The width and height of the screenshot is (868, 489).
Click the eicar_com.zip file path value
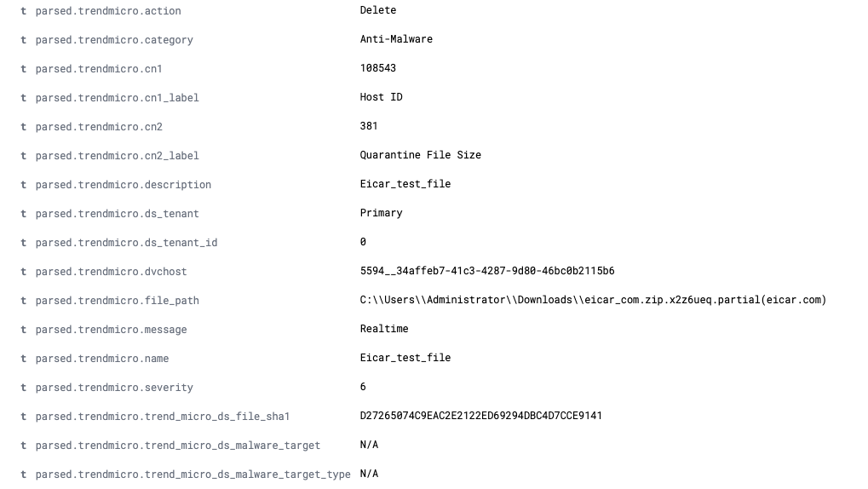click(593, 300)
